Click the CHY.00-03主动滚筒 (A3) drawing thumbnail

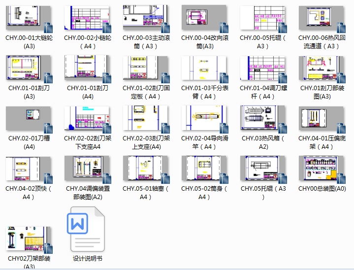coord(146,19)
